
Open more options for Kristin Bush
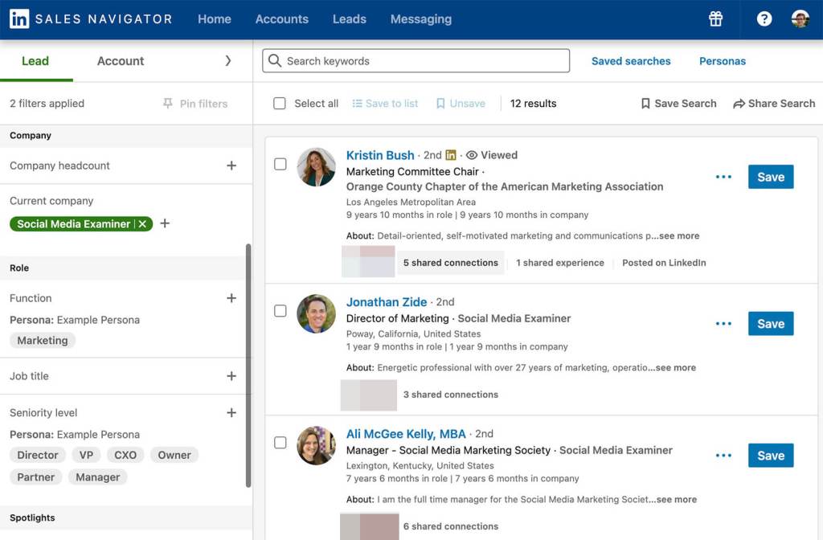(x=723, y=177)
